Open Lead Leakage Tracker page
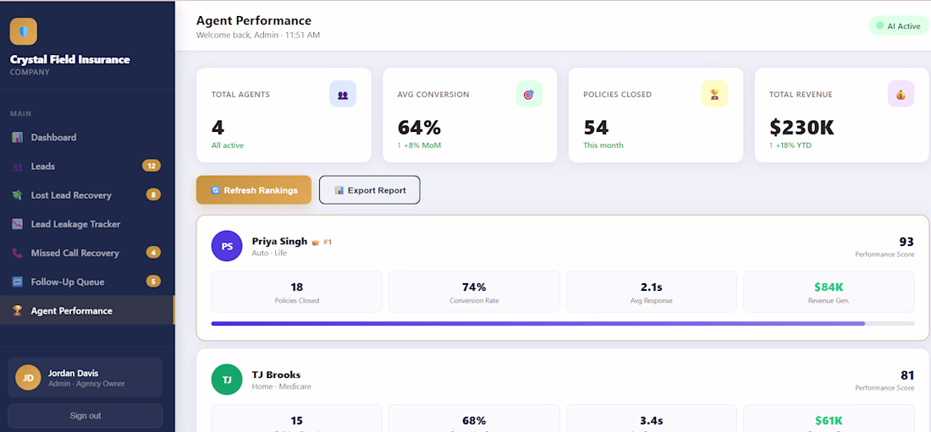The image size is (931, 432). [x=86, y=224]
